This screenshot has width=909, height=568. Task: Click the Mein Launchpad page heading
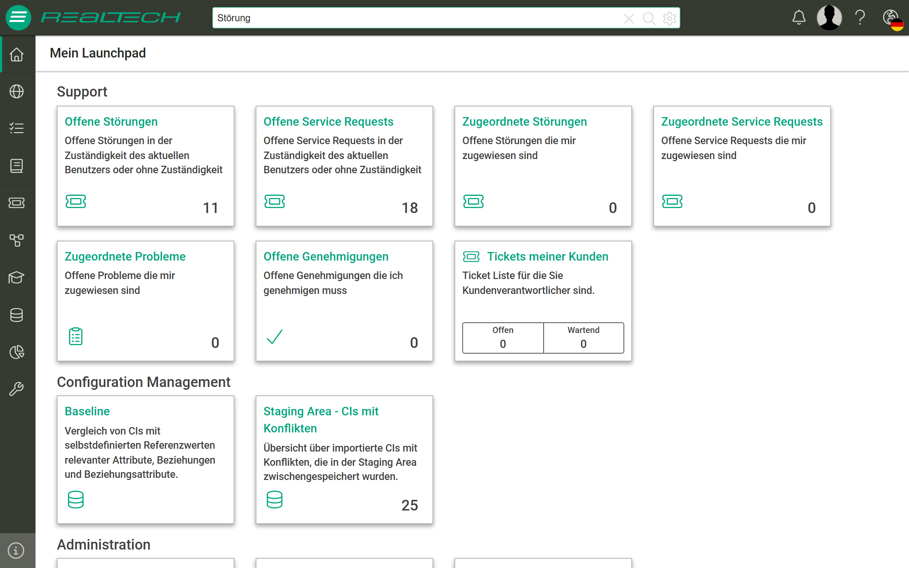click(98, 53)
